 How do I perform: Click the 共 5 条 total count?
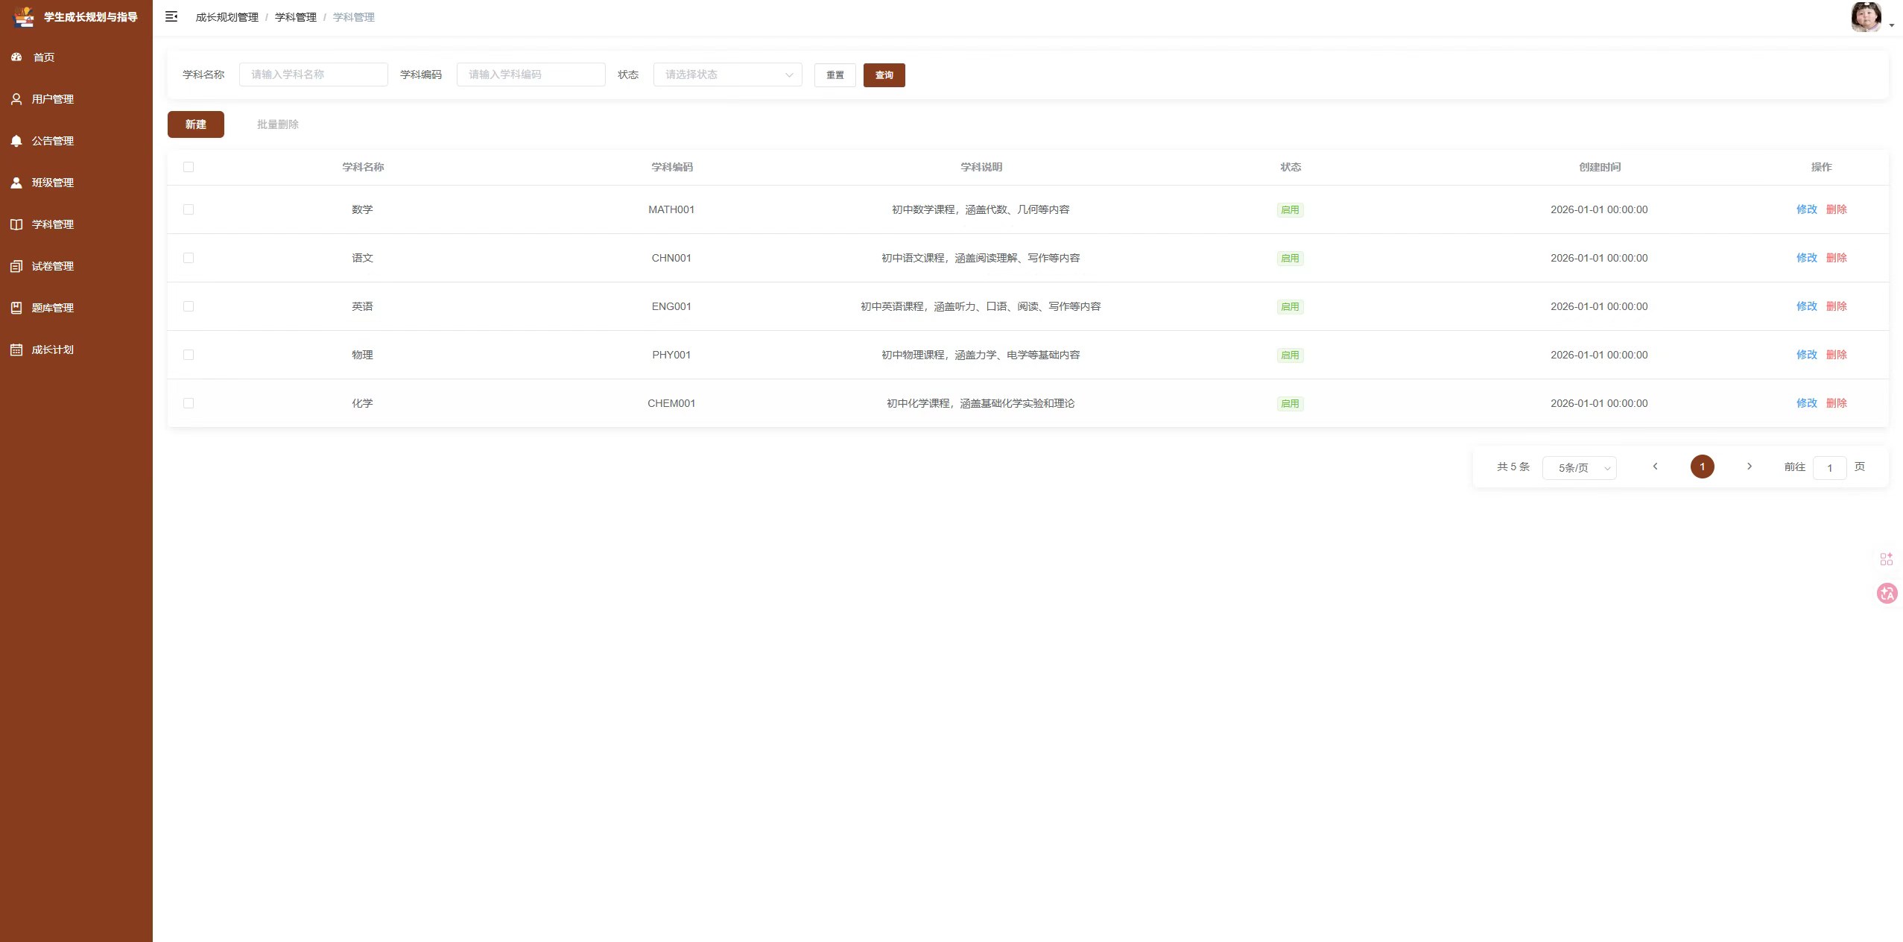click(1513, 467)
